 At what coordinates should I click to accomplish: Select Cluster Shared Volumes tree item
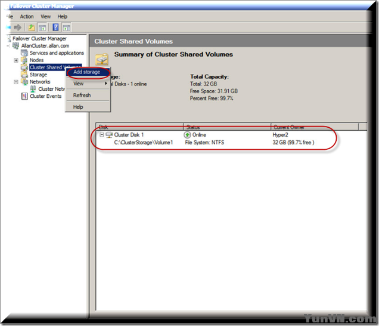point(48,67)
